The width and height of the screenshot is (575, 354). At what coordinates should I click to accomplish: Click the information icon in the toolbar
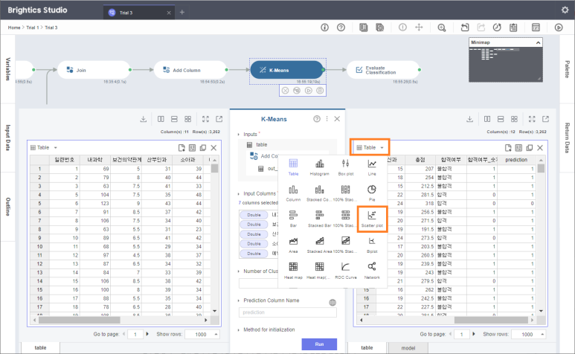click(324, 28)
